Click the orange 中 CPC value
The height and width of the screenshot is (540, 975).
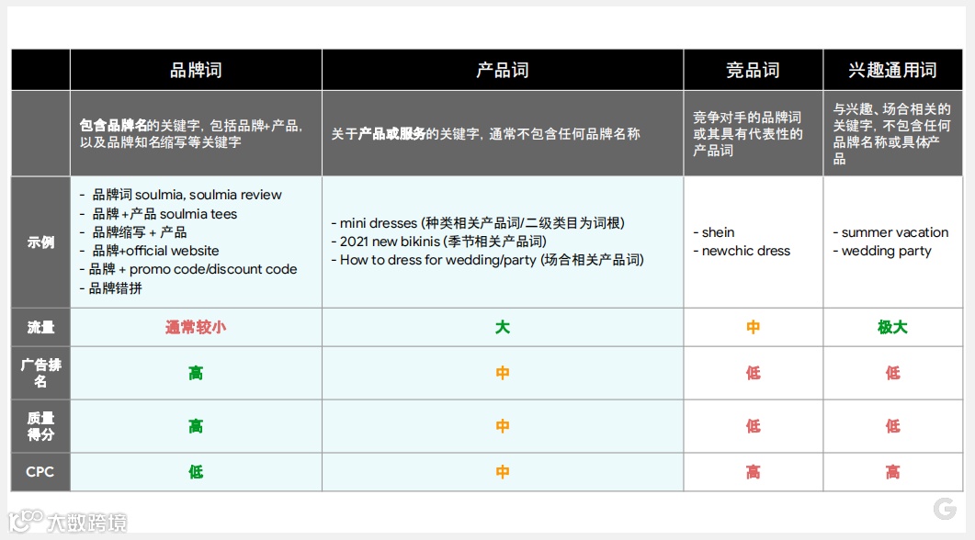point(502,471)
